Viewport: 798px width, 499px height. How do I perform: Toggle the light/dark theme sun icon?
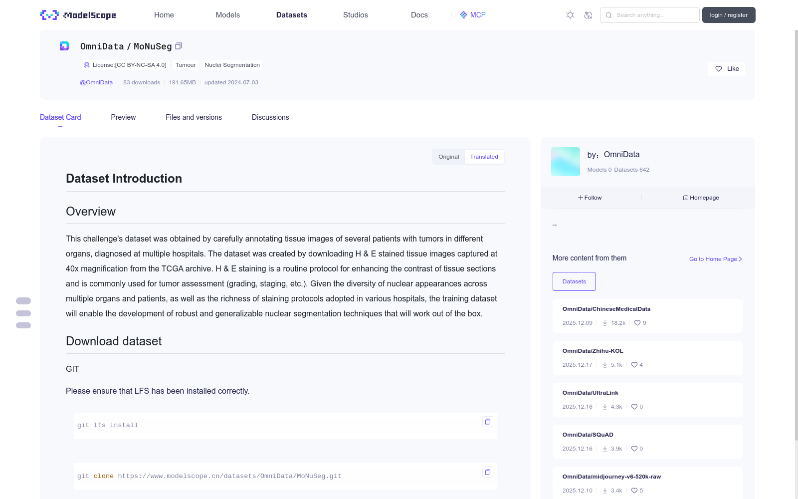click(570, 15)
